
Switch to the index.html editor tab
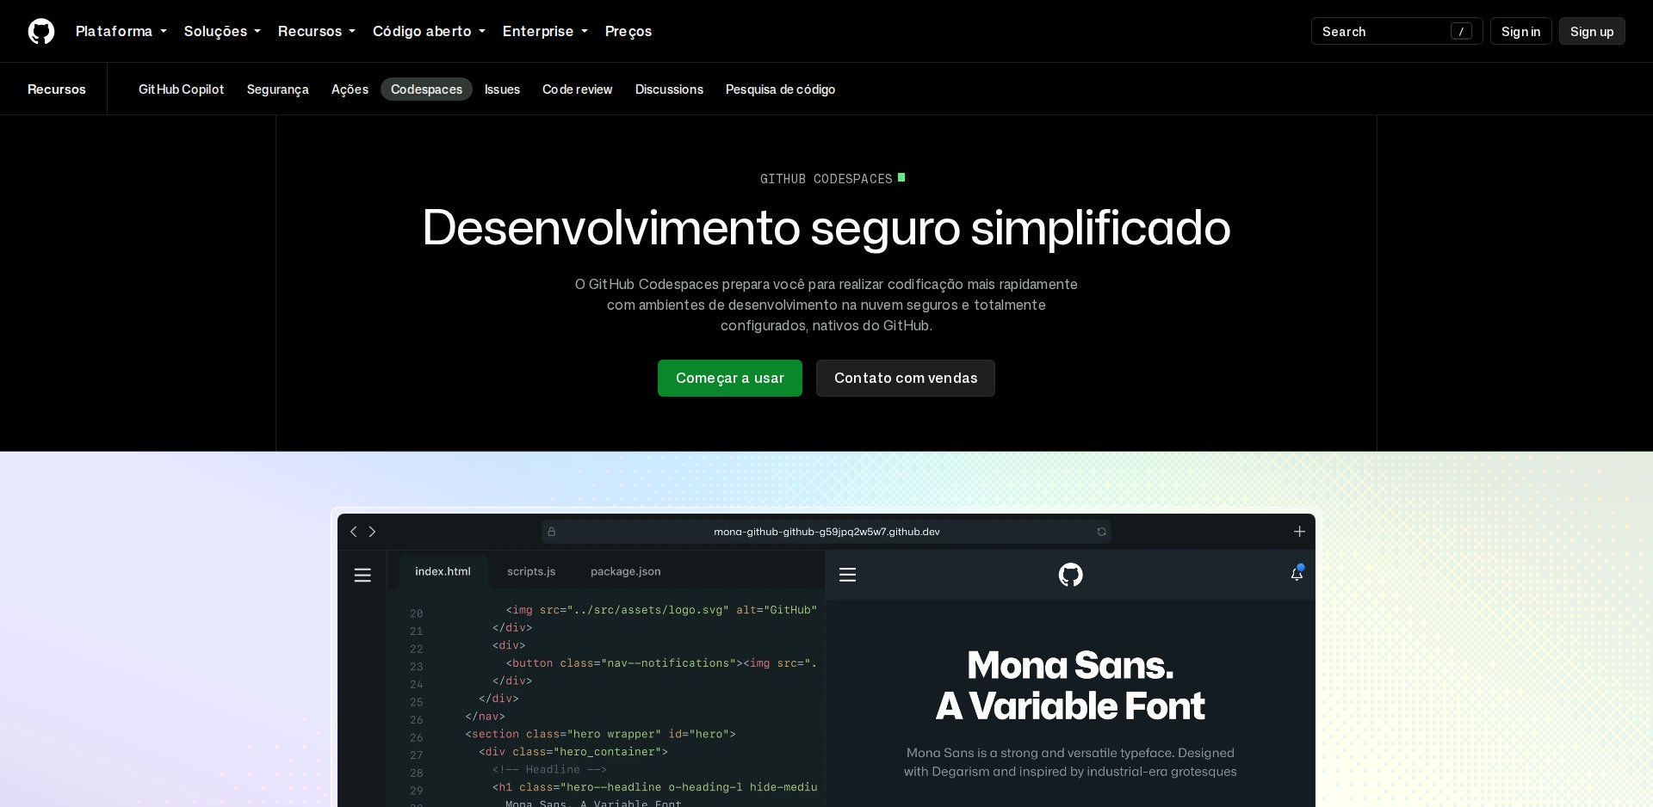(443, 571)
